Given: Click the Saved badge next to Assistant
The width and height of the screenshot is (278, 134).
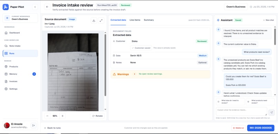Looking at the screenshot, I should (x=238, y=20).
